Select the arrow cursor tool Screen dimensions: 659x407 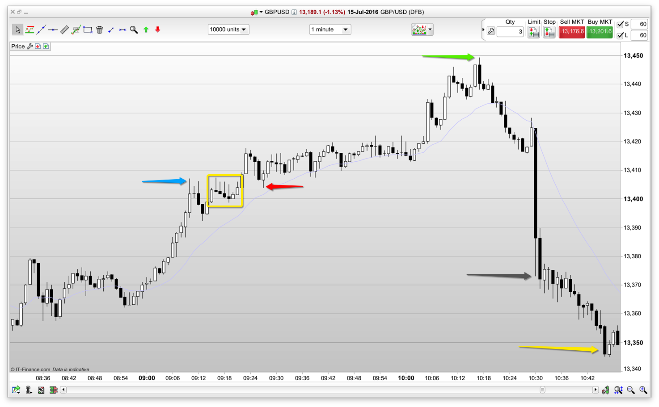17,30
